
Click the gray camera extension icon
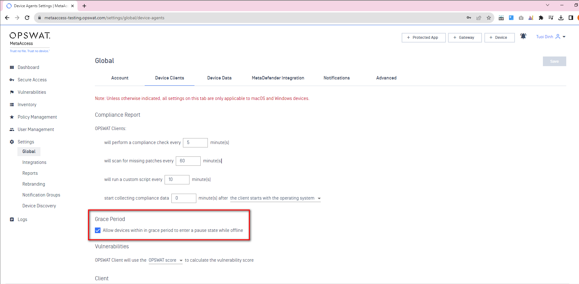pos(521,18)
